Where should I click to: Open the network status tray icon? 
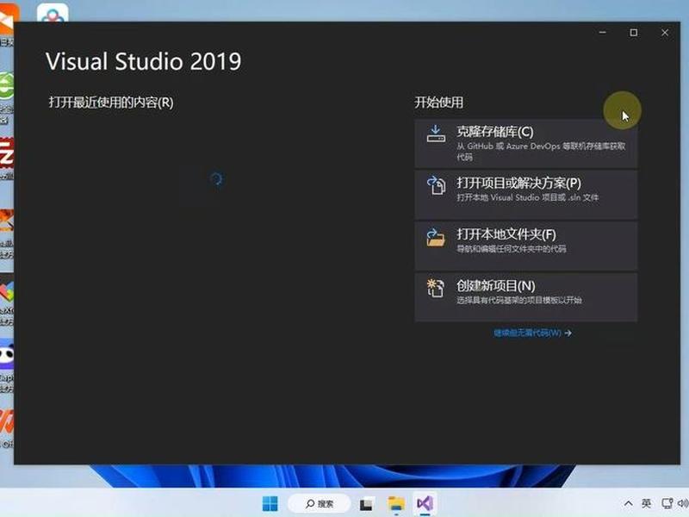[x=667, y=503]
